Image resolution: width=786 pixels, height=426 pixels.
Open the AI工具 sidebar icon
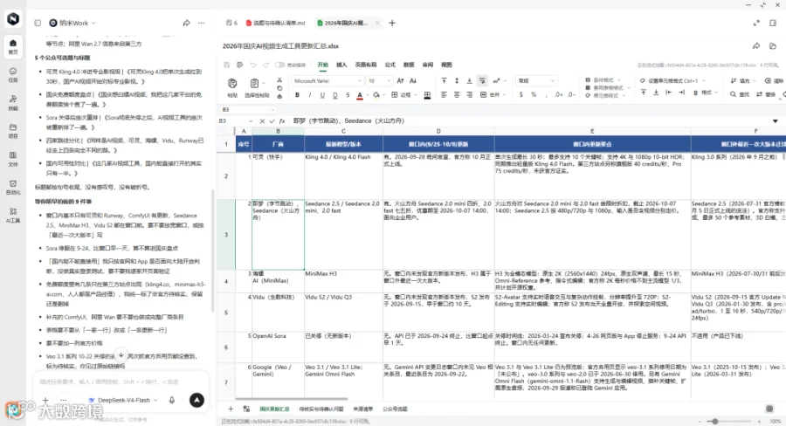[x=13, y=215]
